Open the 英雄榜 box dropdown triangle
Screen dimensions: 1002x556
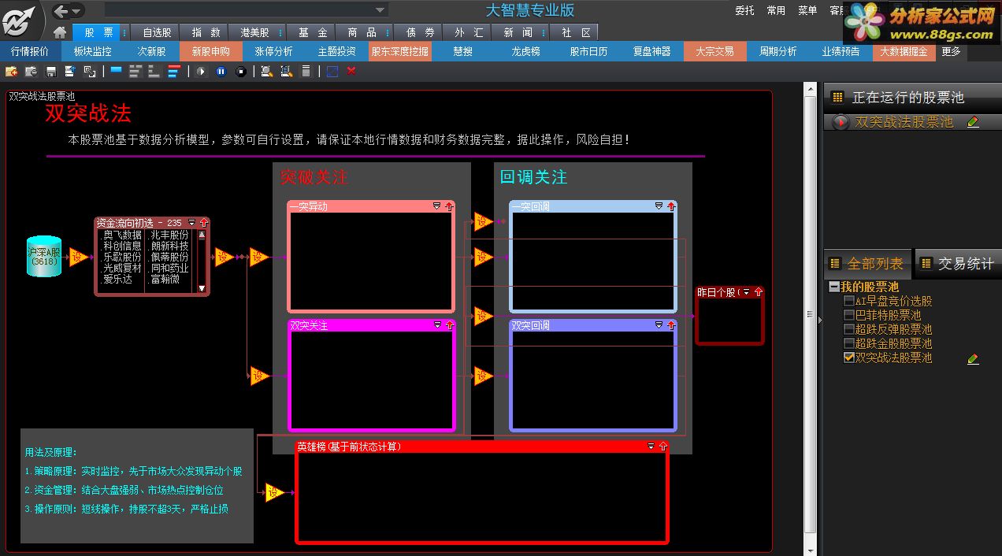click(x=651, y=447)
